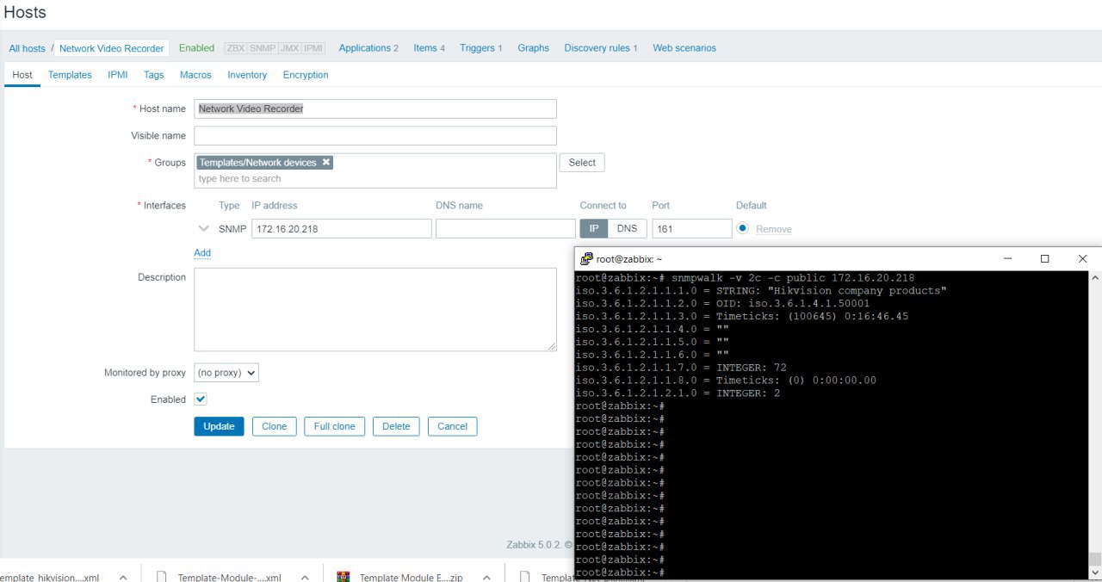The height and width of the screenshot is (582, 1102).
Task: Click the SNMP availability indicator
Action: (262, 48)
